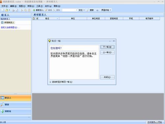Viewport: 165px width, 124px height.
Task: Open the 转到(G) menu
Action: tap(31, 6)
